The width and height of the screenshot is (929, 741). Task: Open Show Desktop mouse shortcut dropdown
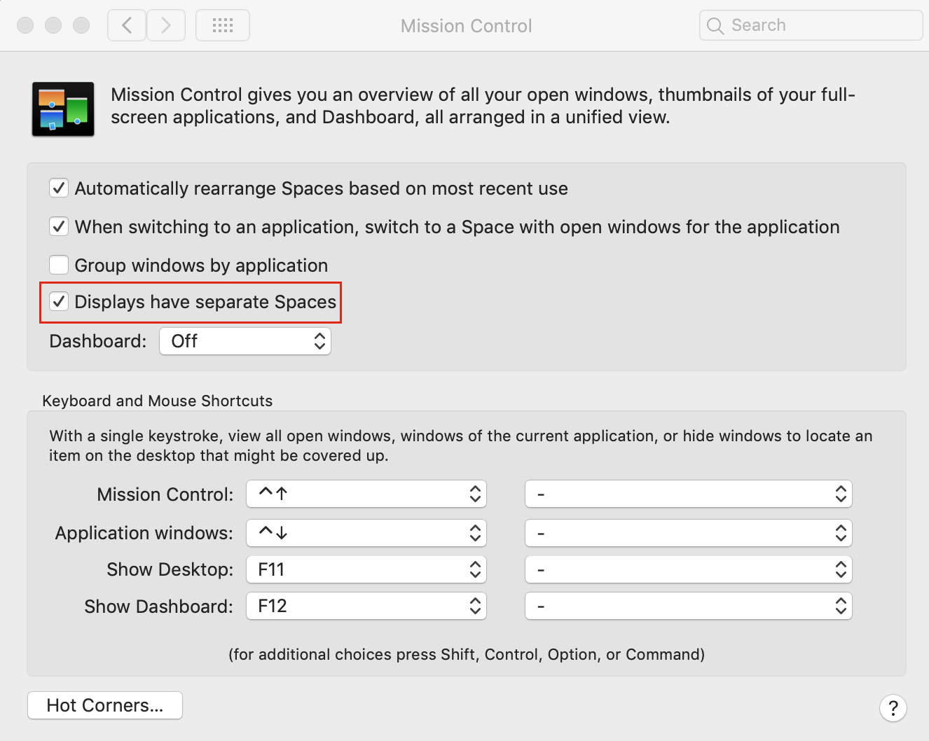pyautogui.click(x=689, y=569)
